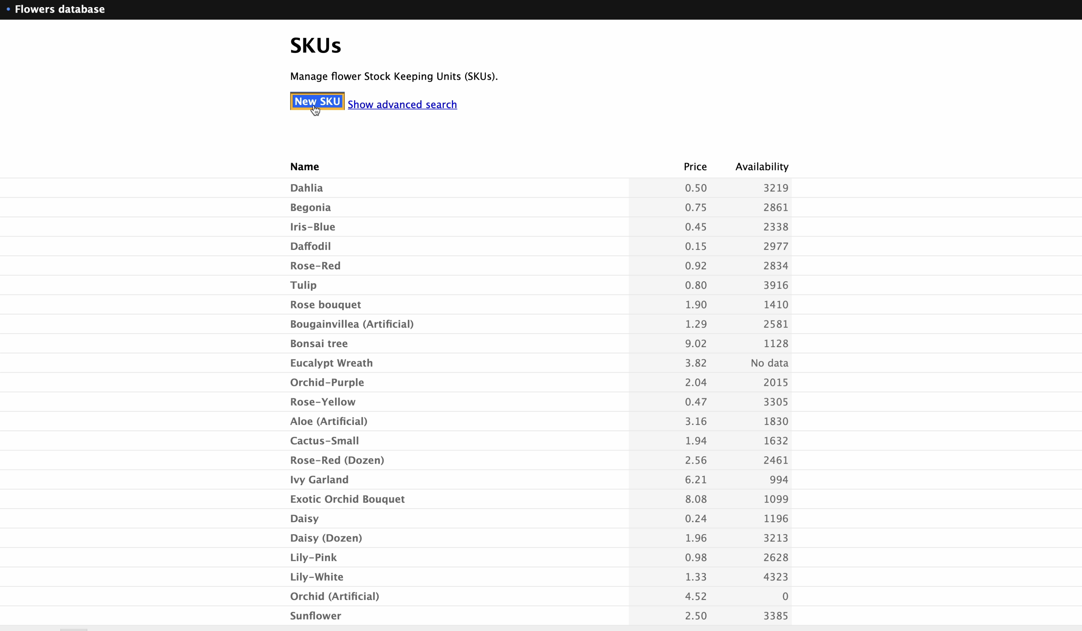Viewport: 1082px width, 631px height.
Task: Open the Bonsai tree SKU
Action: 319,344
